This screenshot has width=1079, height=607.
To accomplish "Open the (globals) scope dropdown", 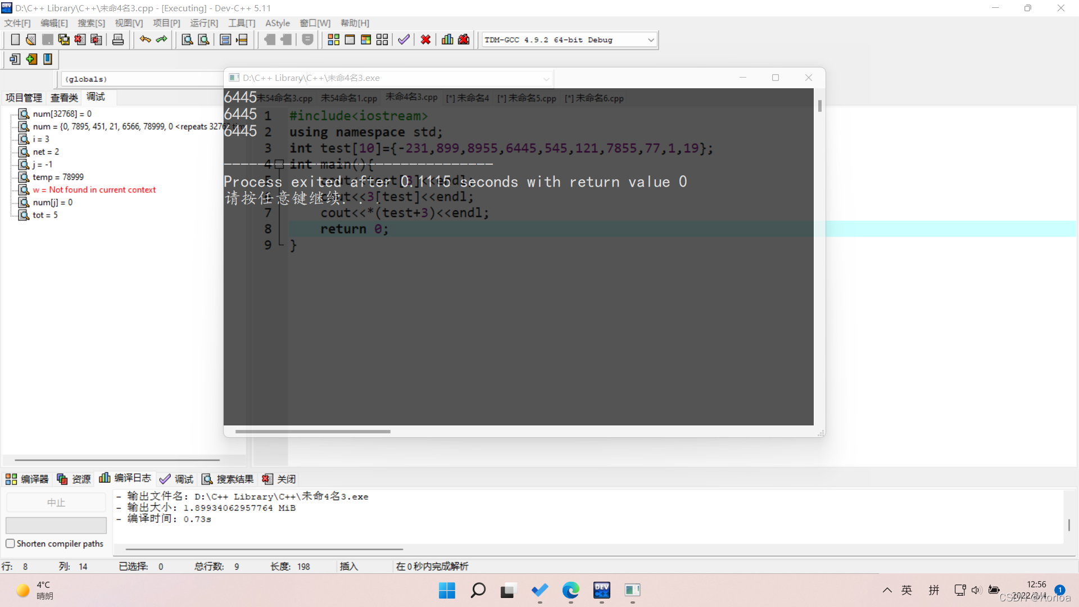I will 140,79.
